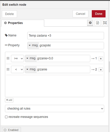Grab drag handle of second rule

click(8, 69)
